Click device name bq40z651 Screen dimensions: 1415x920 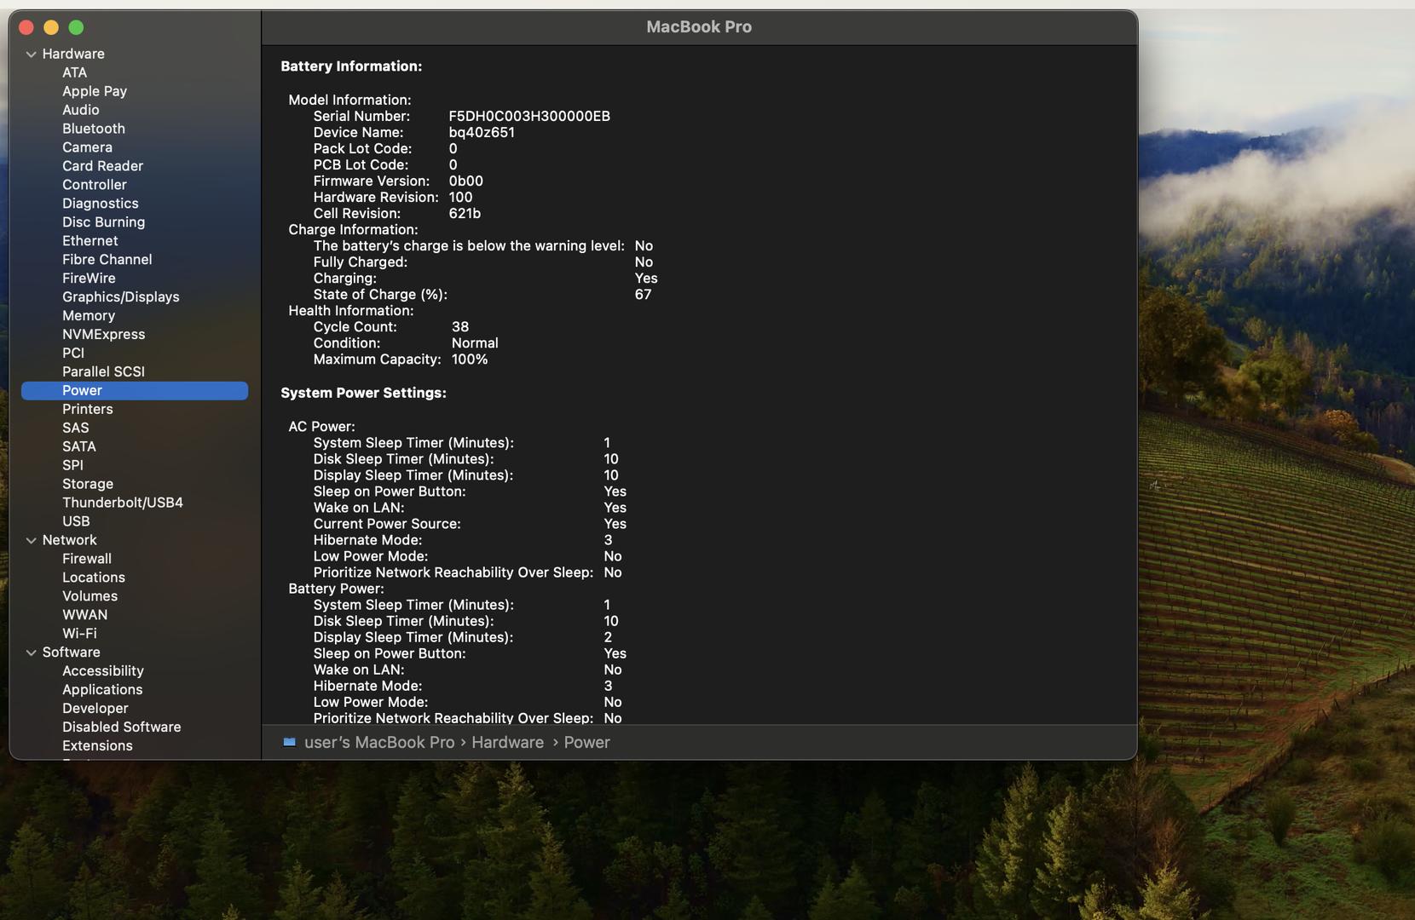pyautogui.click(x=482, y=133)
